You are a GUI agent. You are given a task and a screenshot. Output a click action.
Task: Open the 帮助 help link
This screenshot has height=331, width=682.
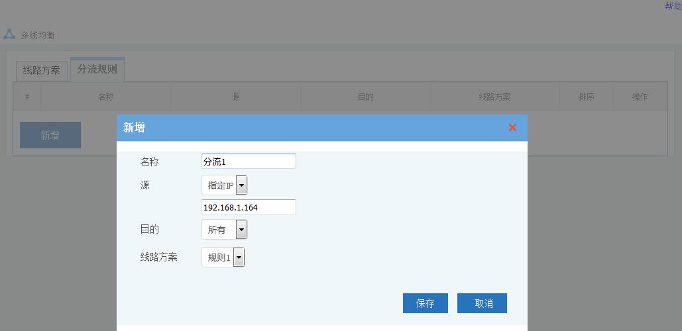pyautogui.click(x=673, y=6)
